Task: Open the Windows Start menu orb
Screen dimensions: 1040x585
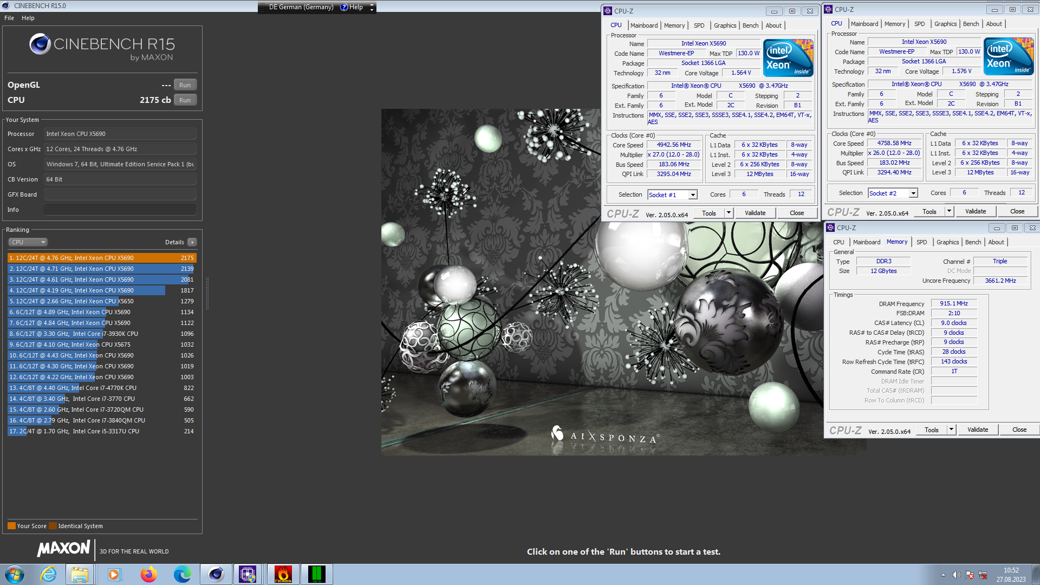Action: coord(15,574)
